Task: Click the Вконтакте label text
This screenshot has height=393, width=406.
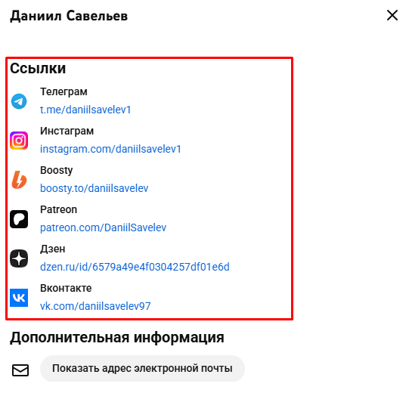Action: pyautogui.click(x=66, y=288)
